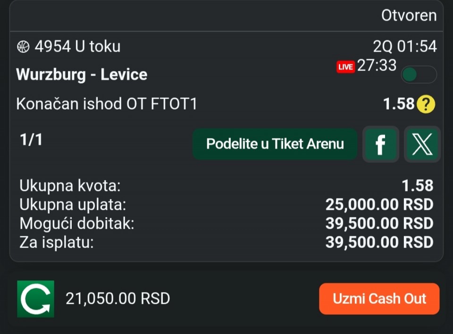Click the 21,050.00 RSD cash out value
453x334 pixels.
(117, 299)
